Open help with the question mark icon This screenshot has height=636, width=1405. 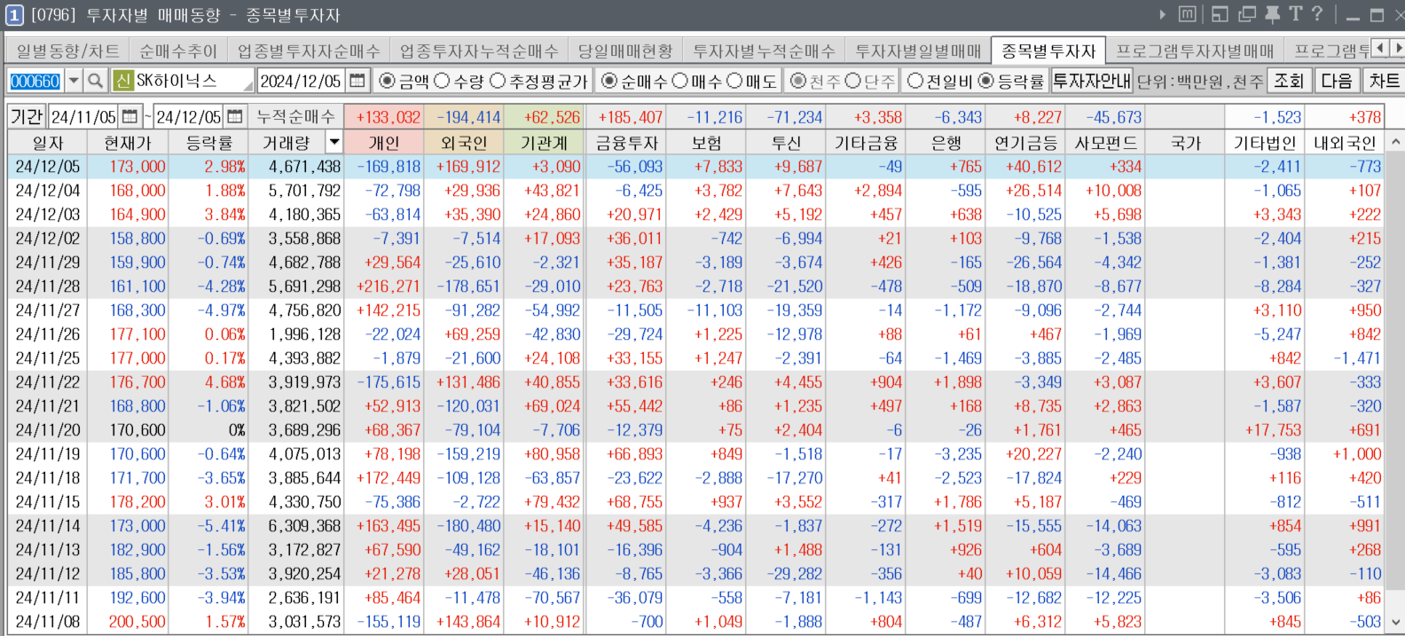(1317, 14)
